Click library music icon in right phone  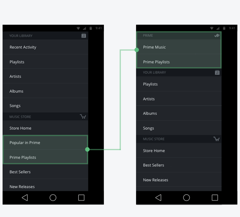click(217, 72)
